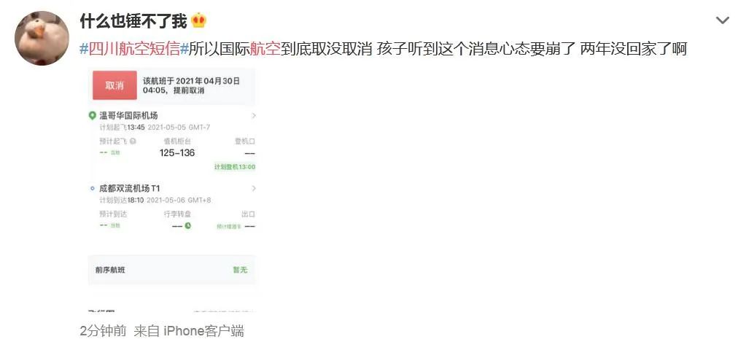Click the help icon beside 预计起飞
This screenshot has width=738, height=358.
133,141
